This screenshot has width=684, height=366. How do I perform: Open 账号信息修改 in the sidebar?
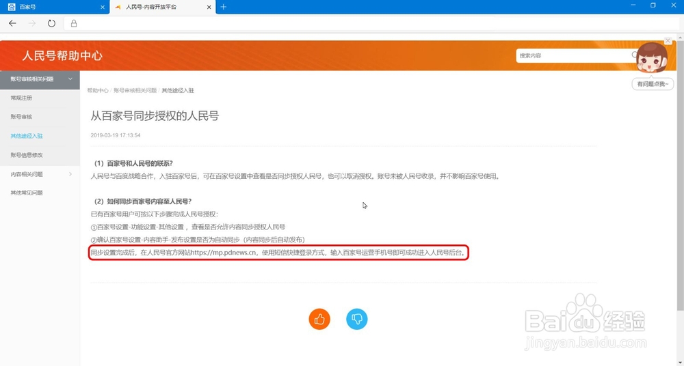27,155
